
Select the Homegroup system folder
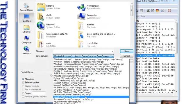pyautogui.click(x=89, y=7)
